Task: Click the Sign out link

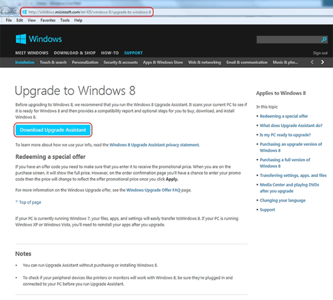Action: [x=320, y=53]
